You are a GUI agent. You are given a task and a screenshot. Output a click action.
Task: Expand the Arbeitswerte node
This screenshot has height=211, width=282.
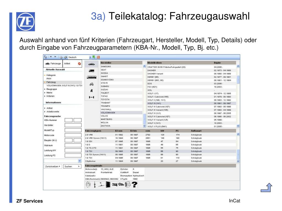[x=45, y=112]
